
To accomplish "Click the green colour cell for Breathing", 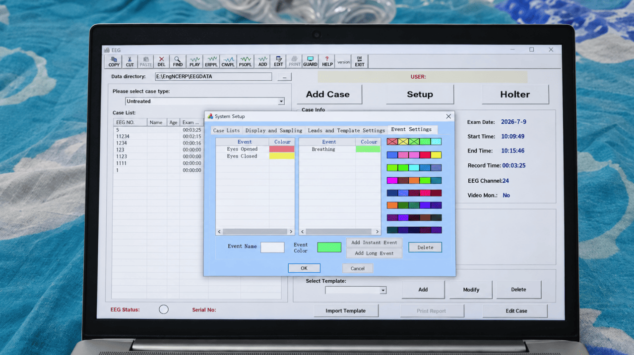I will pyautogui.click(x=368, y=149).
